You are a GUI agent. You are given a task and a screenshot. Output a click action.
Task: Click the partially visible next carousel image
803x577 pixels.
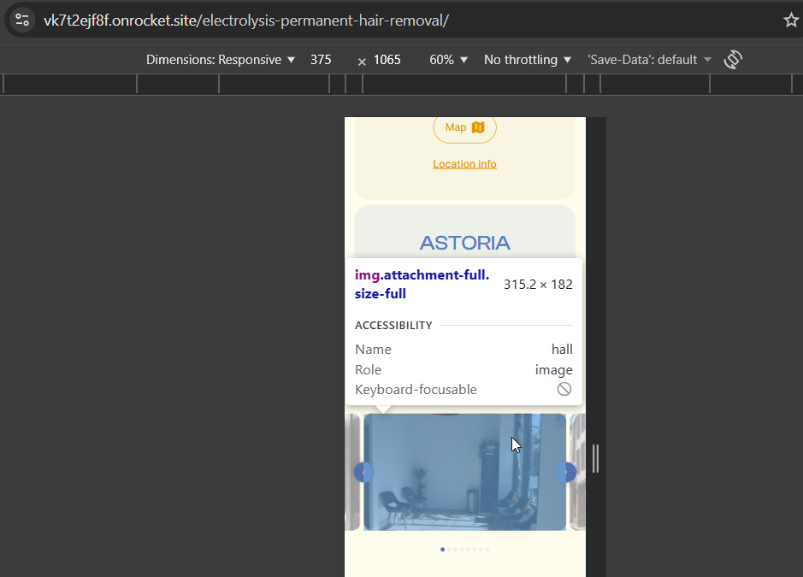coord(578,472)
